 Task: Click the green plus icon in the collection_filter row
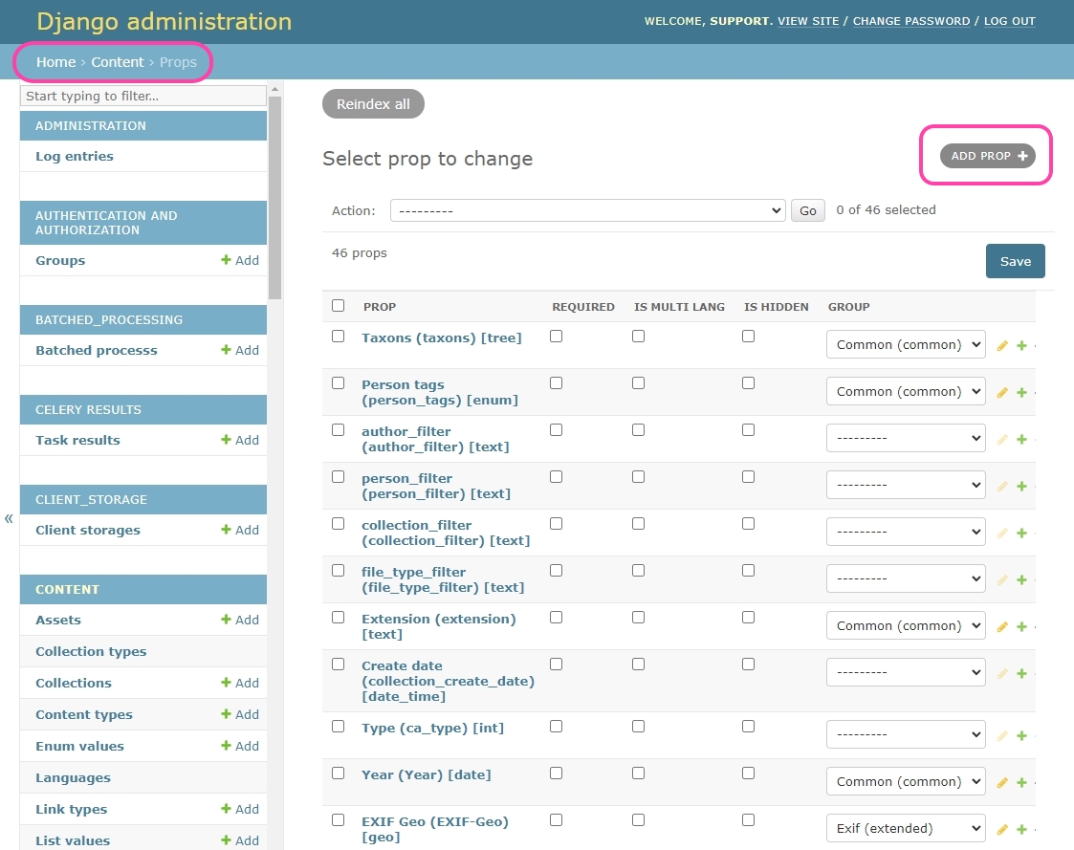coord(1022,533)
